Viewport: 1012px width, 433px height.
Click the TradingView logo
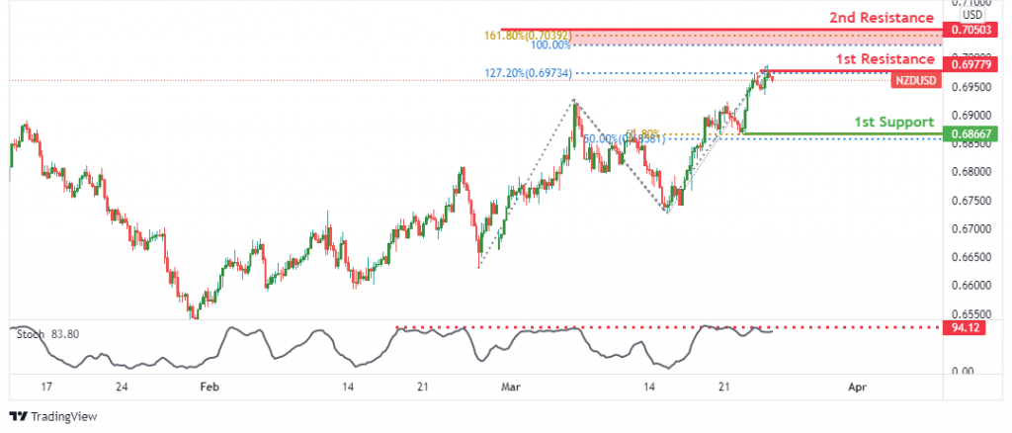(53, 417)
